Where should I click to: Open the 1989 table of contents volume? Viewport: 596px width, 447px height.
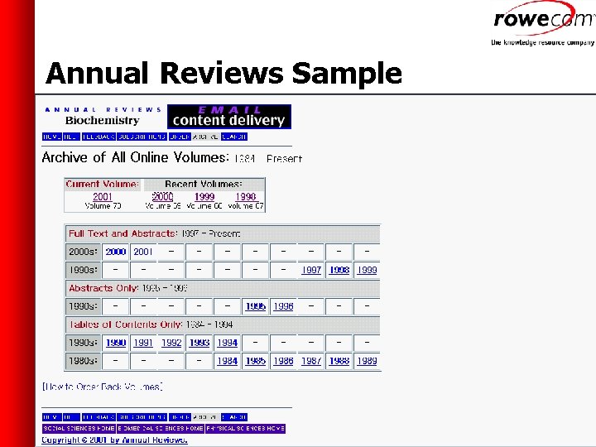click(367, 361)
